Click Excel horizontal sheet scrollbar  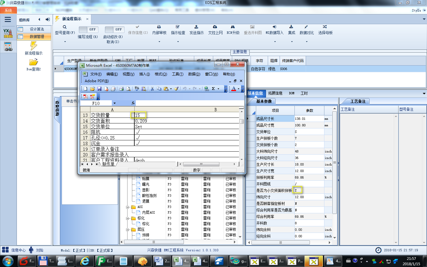tap(201, 164)
